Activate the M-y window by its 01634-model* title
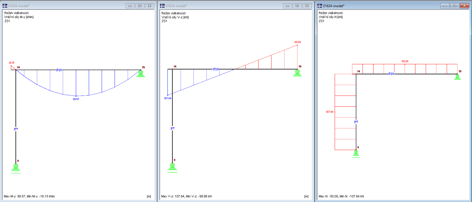This screenshot has width=472, height=202. [x=19, y=6]
